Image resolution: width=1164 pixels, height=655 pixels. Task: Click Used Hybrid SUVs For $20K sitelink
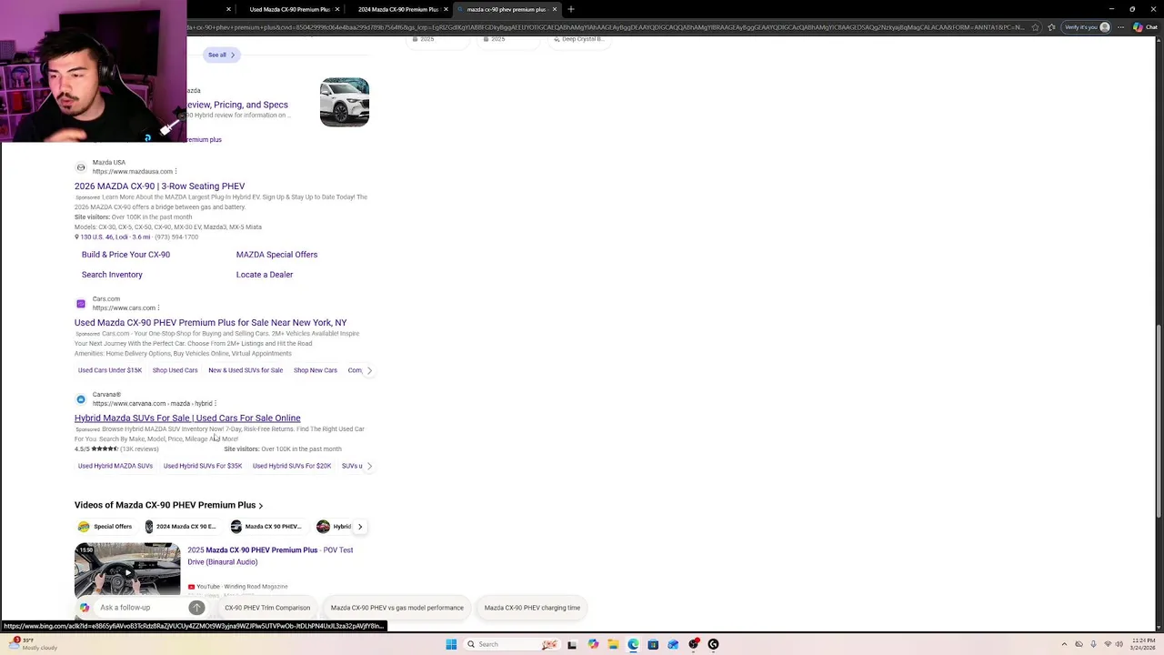[x=292, y=466]
